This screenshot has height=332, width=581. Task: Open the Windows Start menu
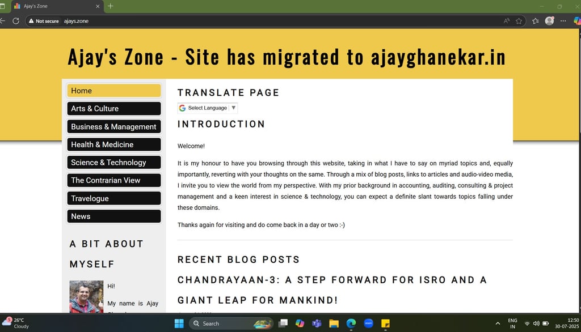(x=179, y=324)
